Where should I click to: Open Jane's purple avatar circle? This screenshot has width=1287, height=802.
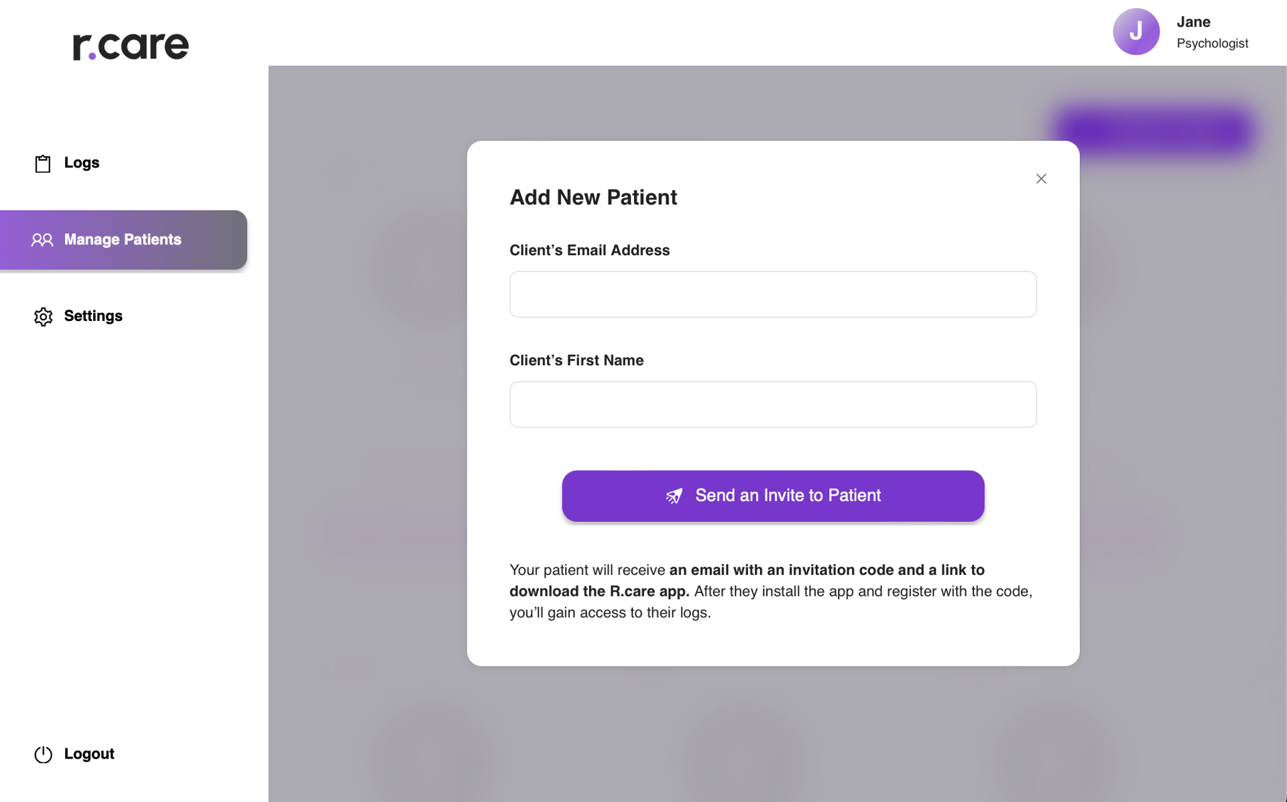(x=1136, y=31)
